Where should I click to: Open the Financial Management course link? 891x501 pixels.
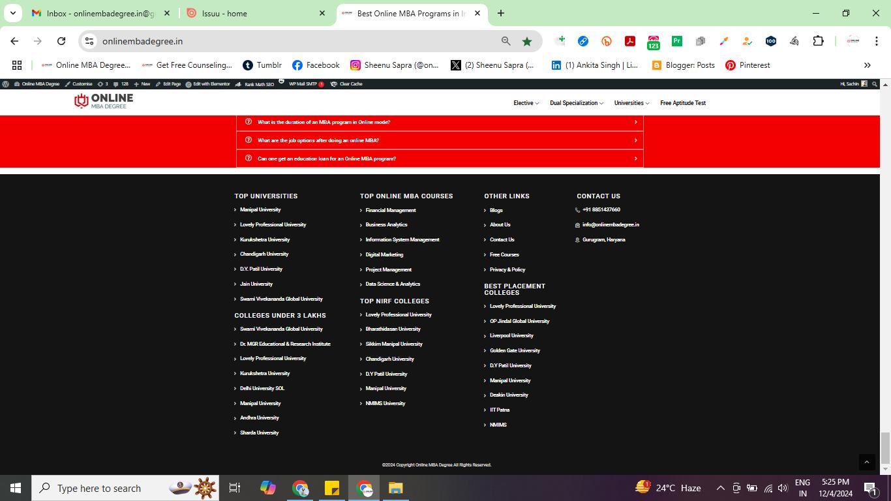391,210
